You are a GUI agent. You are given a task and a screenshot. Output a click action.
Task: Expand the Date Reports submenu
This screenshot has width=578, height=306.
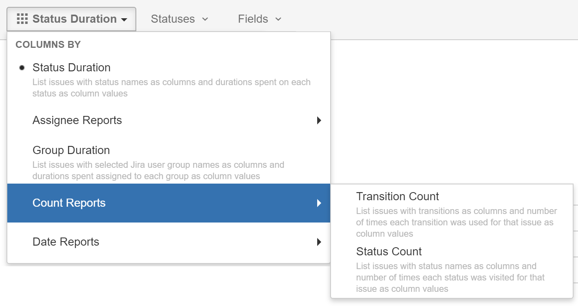[x=66, y=242]
